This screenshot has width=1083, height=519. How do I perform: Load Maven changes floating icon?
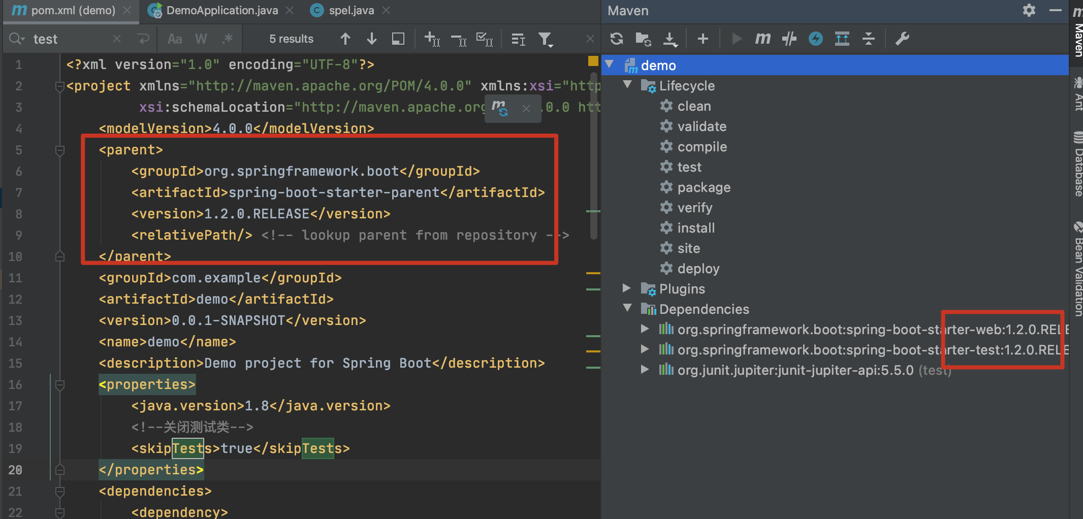pyautogui.click(x=500, y=108)
